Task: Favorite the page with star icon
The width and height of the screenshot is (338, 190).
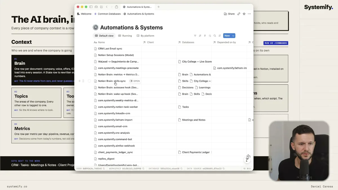Action: (244, 14)
